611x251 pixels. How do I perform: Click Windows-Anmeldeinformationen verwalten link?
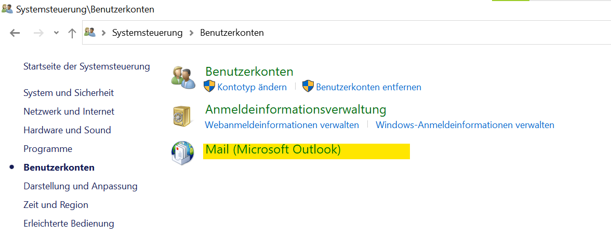465,125
